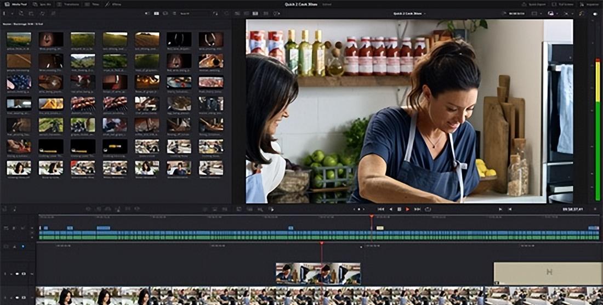Open the Sync Bin panel
The height and width of the screenshot is (305, 603).
[x=42, y=4]
